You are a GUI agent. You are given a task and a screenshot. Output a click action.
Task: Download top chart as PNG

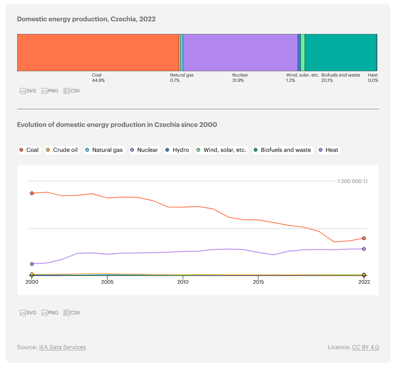click(50, 91)
